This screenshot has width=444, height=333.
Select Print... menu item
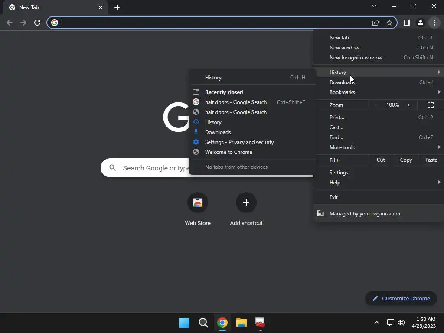pos(379,117)
